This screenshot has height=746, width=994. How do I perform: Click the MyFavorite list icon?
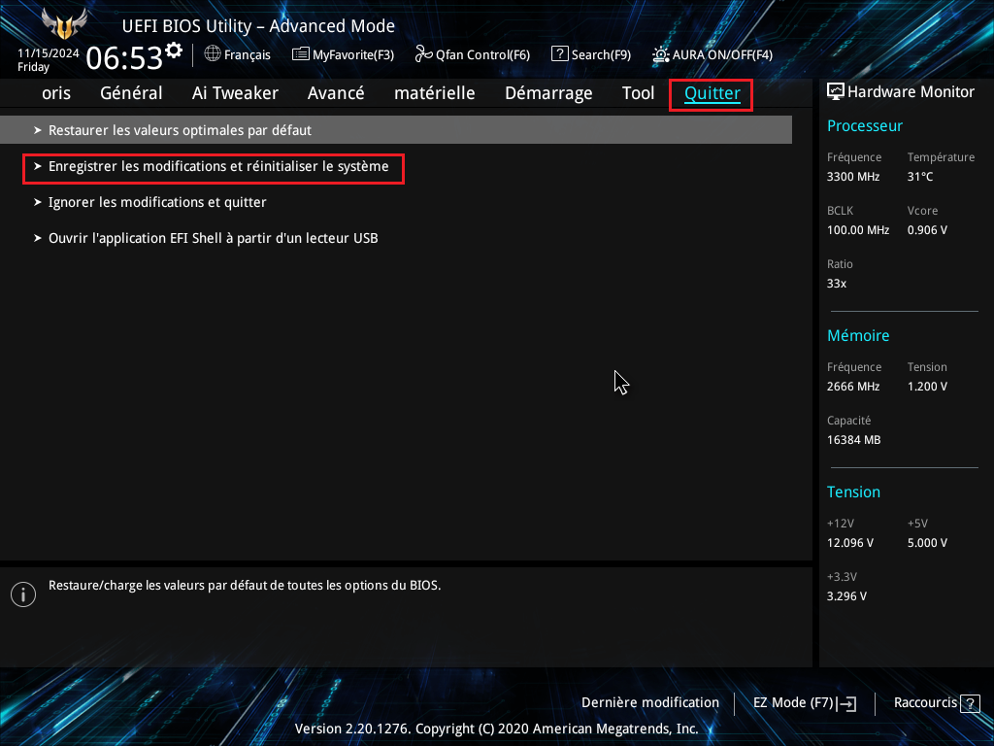pos(301,54)
